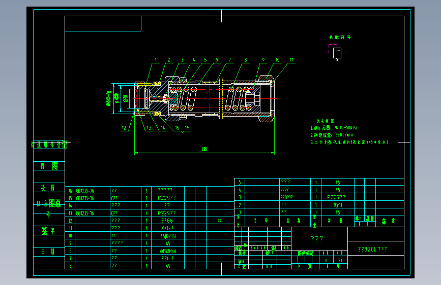The image size is (441, 285).
Task: Click balloon callout 7 above the valve drawing
Action: pyautogui.click(x=230, y=60)
